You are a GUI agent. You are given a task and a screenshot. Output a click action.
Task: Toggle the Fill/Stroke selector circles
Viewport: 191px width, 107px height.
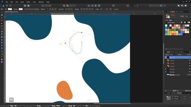(x=168, y=16)
